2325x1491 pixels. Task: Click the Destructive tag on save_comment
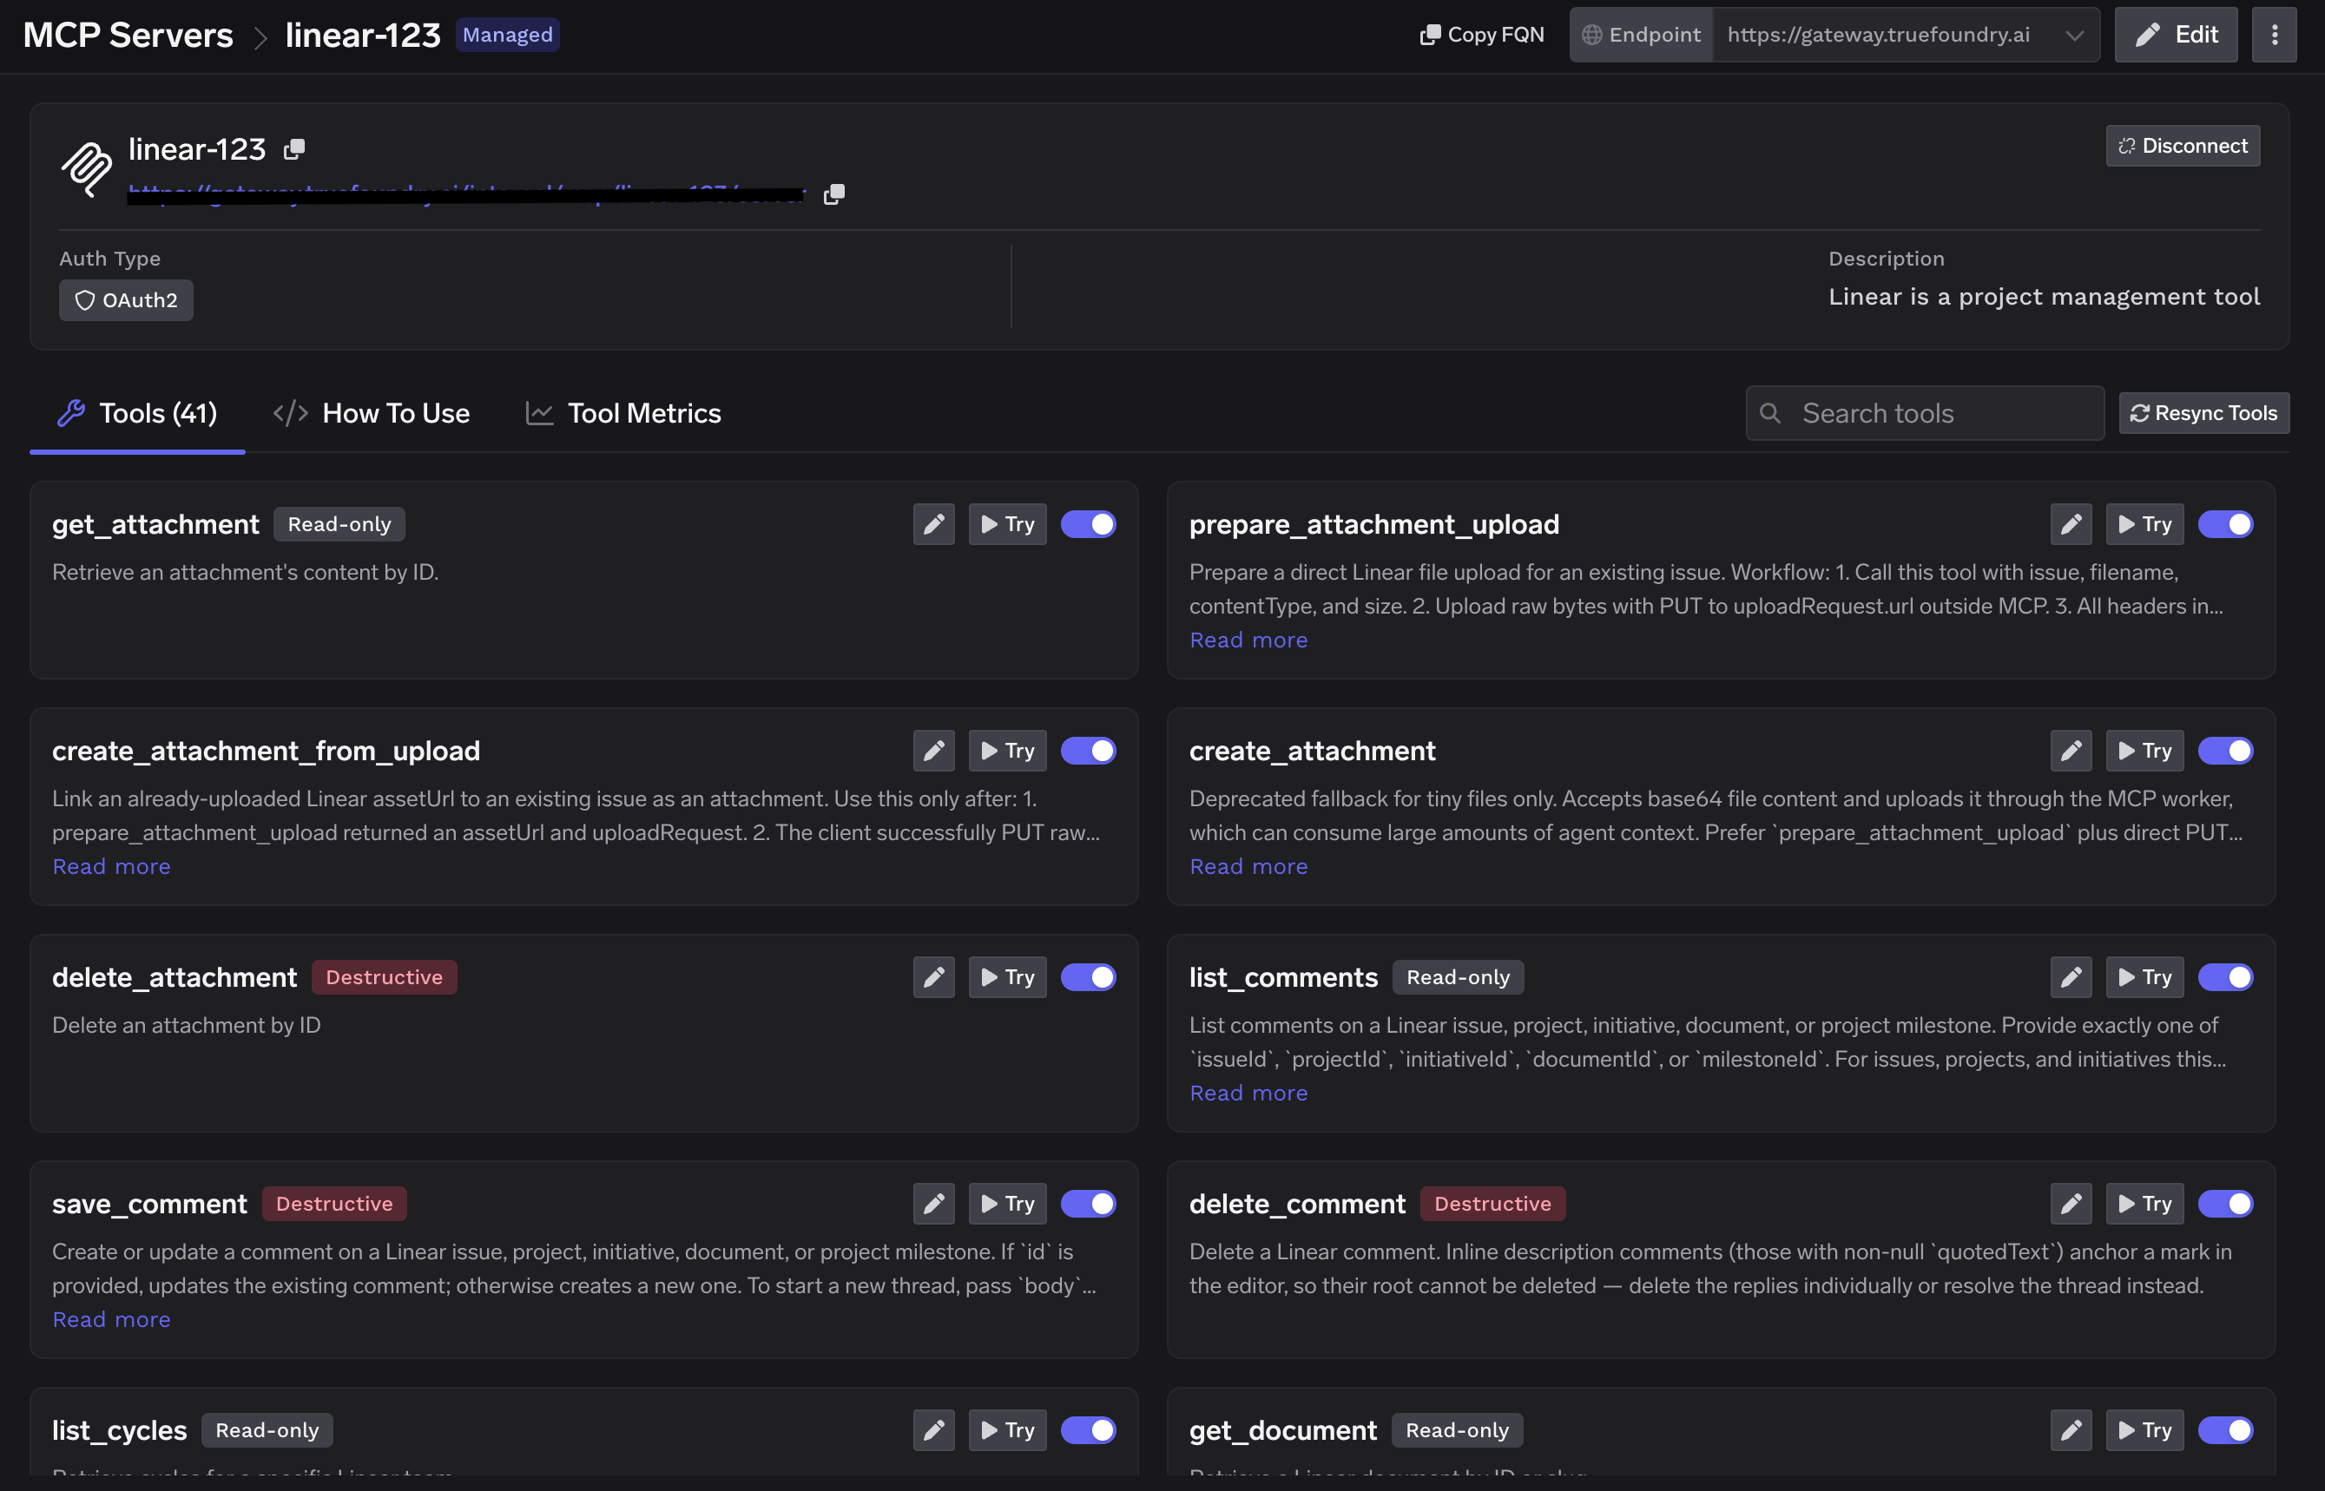(334, 1204)
